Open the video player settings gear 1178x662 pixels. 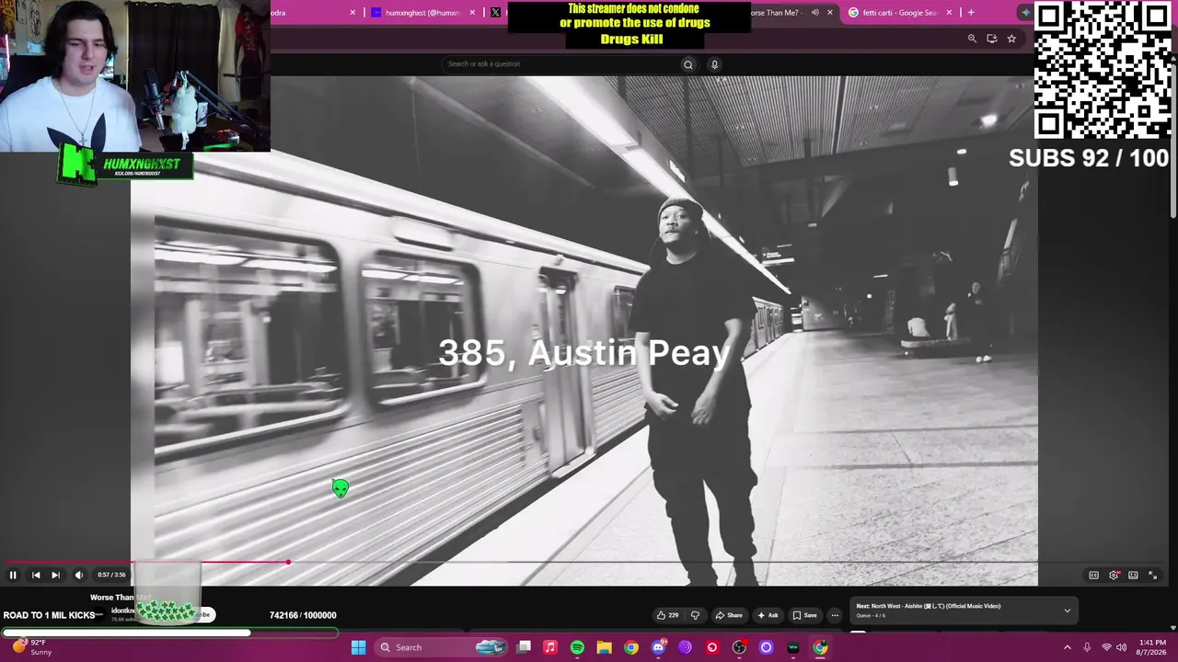pos(1114,575)
